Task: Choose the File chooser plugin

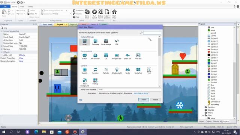Action: 95,56
